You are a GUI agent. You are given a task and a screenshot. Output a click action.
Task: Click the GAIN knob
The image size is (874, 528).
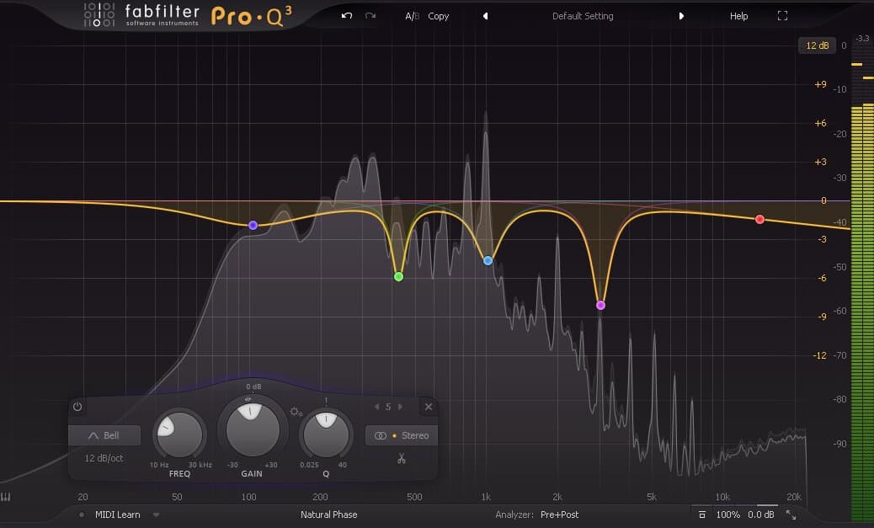[253, 429]
